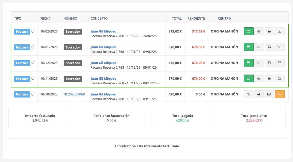The width and height of the screenshot is (293, 162).
Task: View the 10/01/2026 invoice with the eye icon
Action: click(259, 47)
